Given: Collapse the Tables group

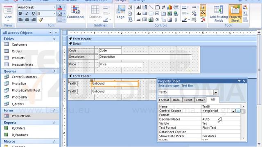Looking at the screenshot, I should click(54, 39).
